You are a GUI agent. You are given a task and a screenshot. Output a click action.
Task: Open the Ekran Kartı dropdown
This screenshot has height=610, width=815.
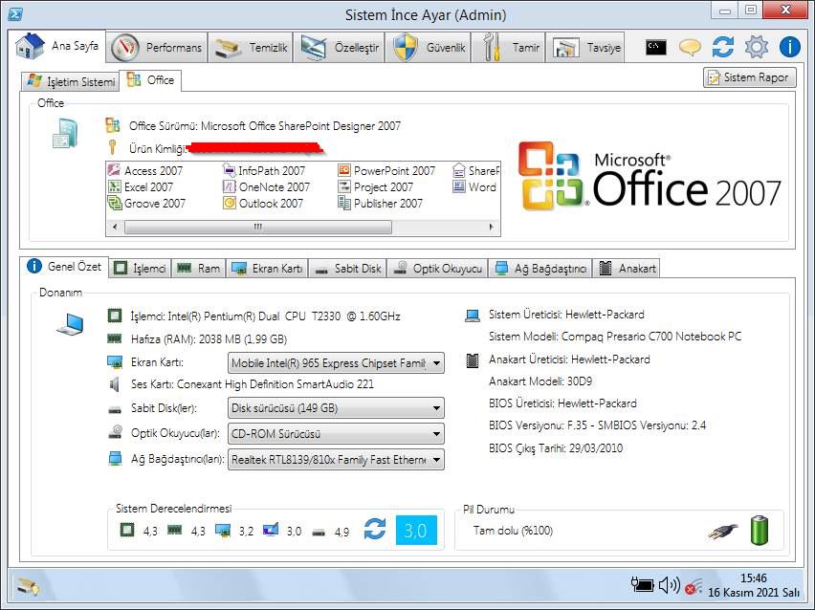(336, 362)
